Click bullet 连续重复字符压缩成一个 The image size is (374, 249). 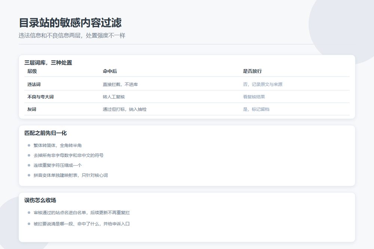click(58, 165)
